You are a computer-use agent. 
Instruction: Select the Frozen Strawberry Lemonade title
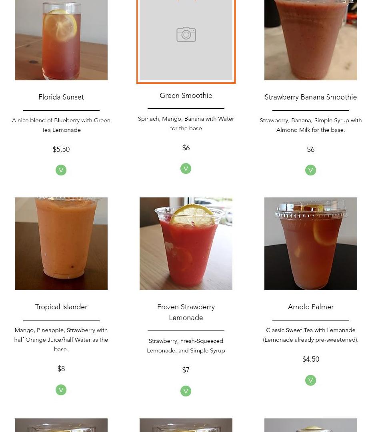point(186,312)
